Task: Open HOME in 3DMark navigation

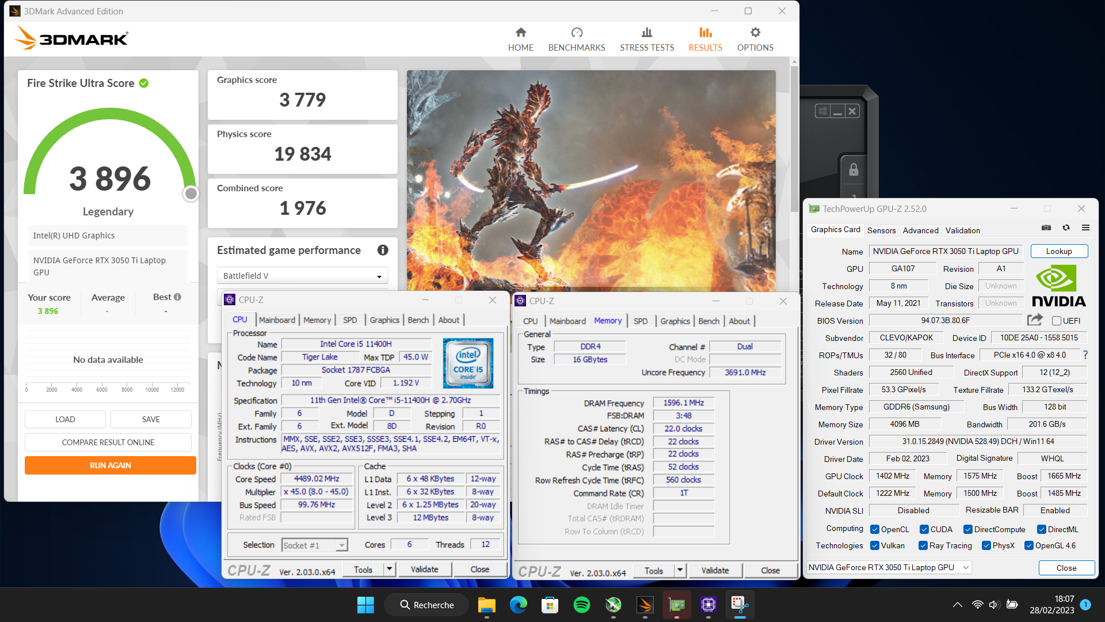Action: coord(520,39)
